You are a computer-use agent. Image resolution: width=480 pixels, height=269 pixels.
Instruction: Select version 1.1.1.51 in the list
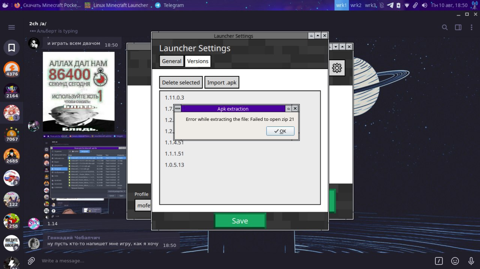(240, 154)
